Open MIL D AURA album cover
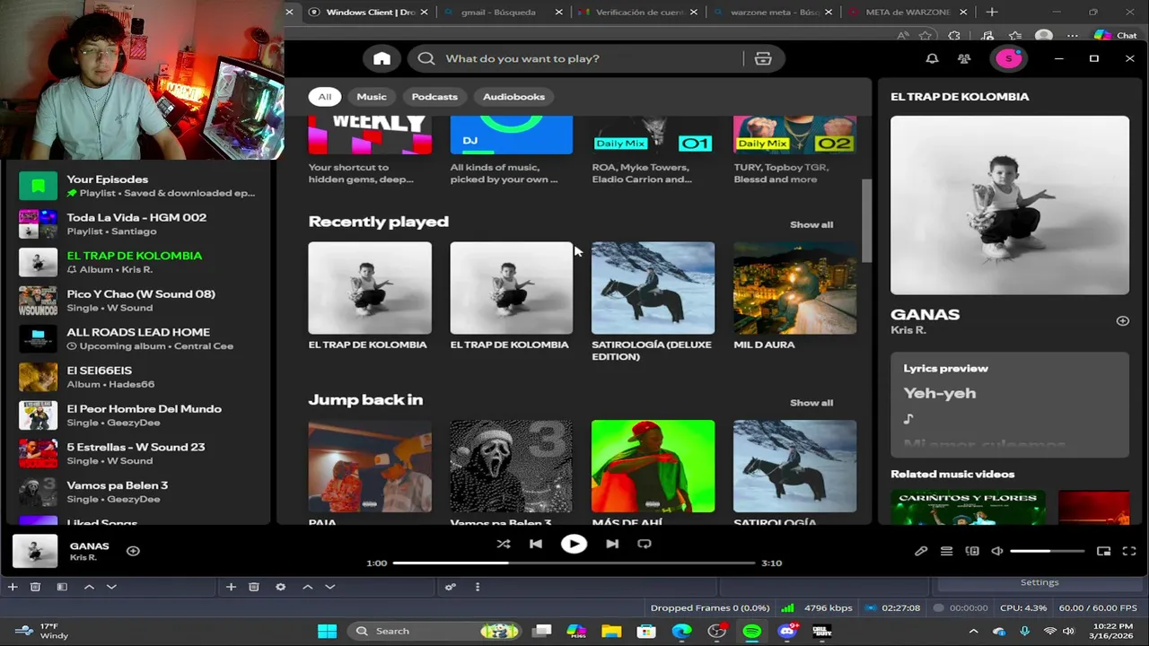The width and height of the screenshot is (1149, 646). pyautogui.click(x=794, y=288)
